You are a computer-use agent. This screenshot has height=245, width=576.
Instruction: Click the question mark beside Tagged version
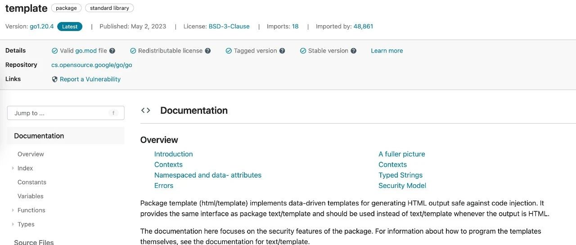[x=282, y=51]
